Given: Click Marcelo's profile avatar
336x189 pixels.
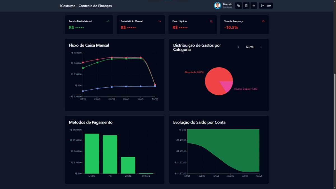Looking at the screenshot, I should 218,6.
